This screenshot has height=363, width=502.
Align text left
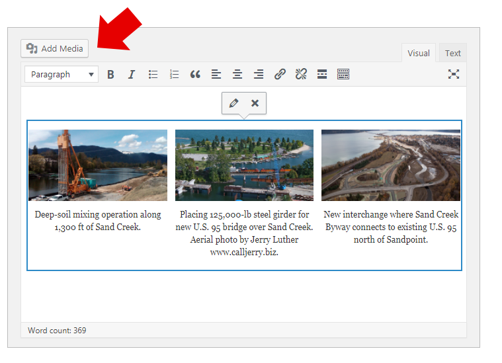coord(216,74)
